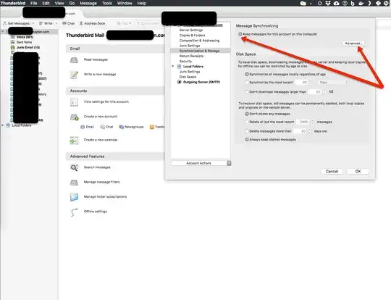The height and width of the screenshot is (300, 391).
Task: Select Delete all but the most recent
Action: click(247, 122)
